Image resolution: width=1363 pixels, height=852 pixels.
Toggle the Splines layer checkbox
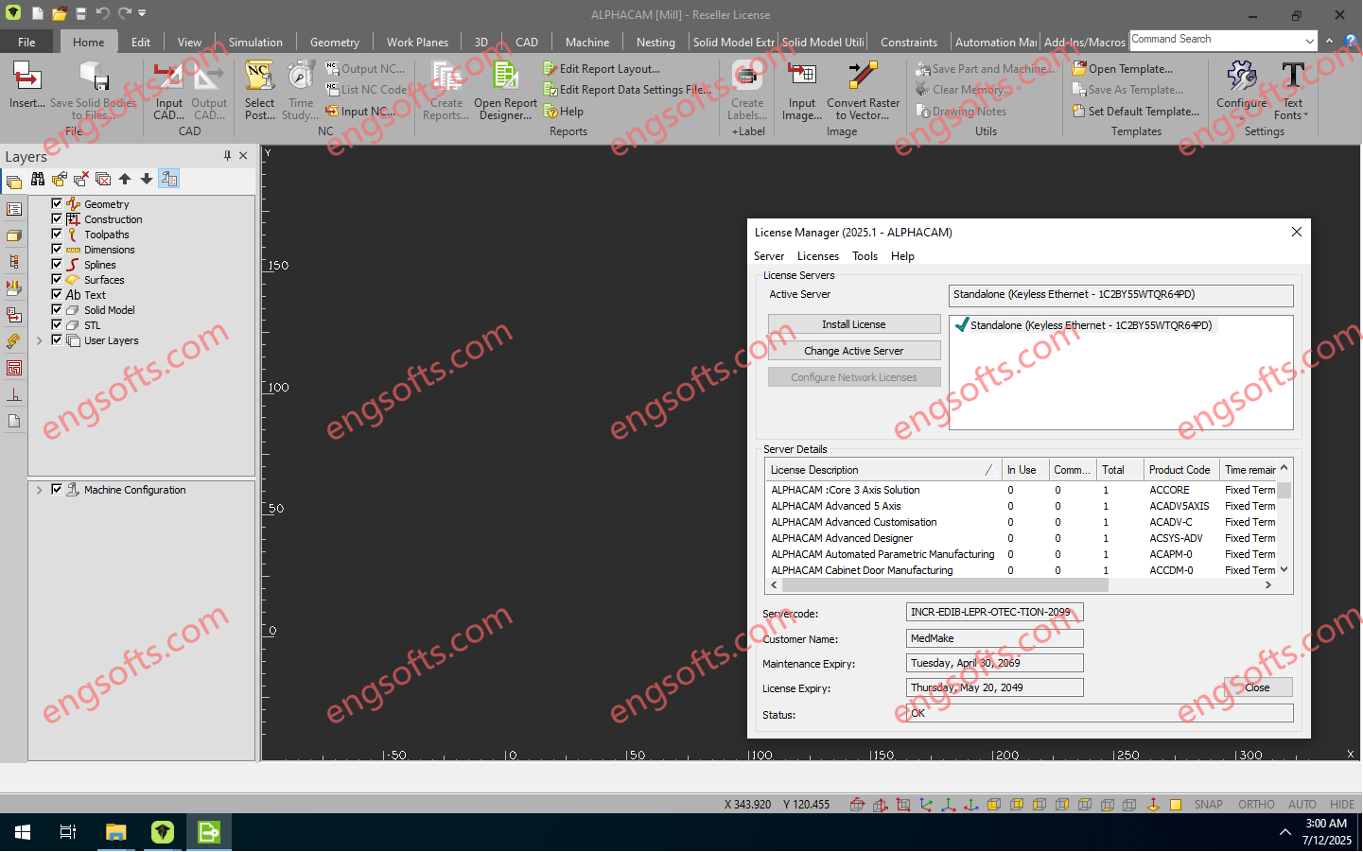pos(57,264)
